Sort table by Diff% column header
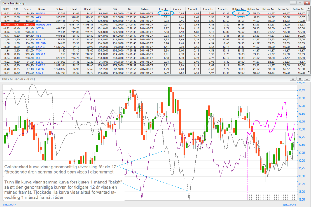 [x=6, y=9]
